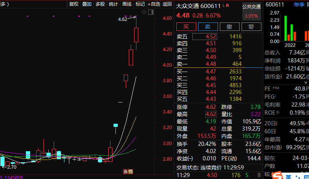The image size is (309, 179).
Task: Click the 卖二 price 4.49
Action: click(x=211, y=57)
